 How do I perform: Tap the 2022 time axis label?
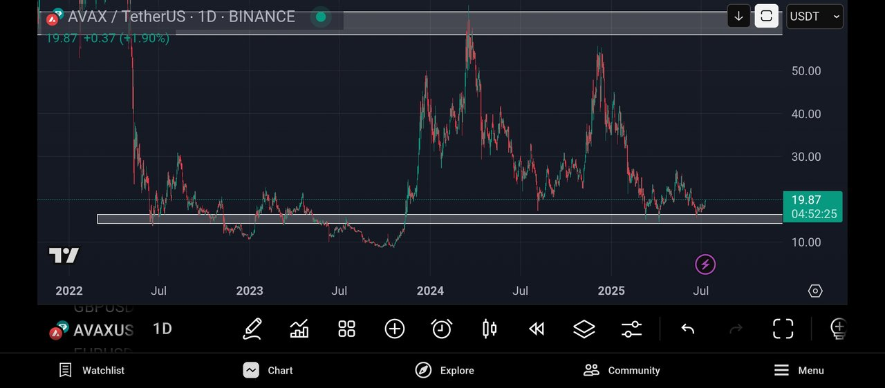(69, 291)
